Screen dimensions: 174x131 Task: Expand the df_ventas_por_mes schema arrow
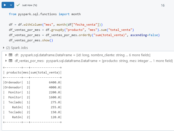(x=6, y=61)
